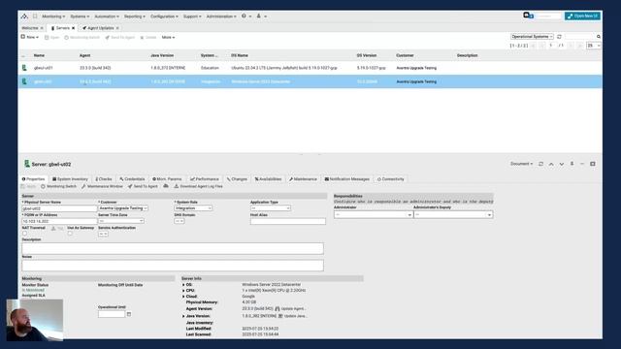Switch to the Notification Messages tab
The height and width of the screenshot is (349, 621).
347,179
